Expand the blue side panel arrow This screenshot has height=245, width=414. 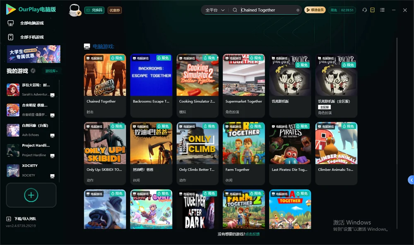(x=411, y=180)
